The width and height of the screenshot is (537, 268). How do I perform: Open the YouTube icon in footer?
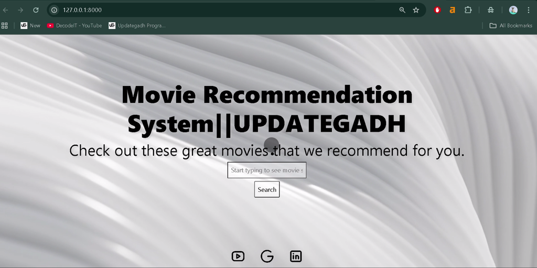[238, 256]
